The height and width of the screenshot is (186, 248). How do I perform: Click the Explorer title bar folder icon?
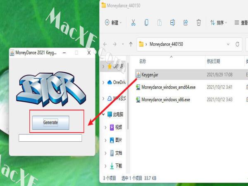pos(104,5)
